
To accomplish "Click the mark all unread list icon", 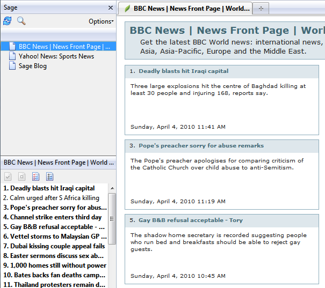I will click(x=50, y=176).
